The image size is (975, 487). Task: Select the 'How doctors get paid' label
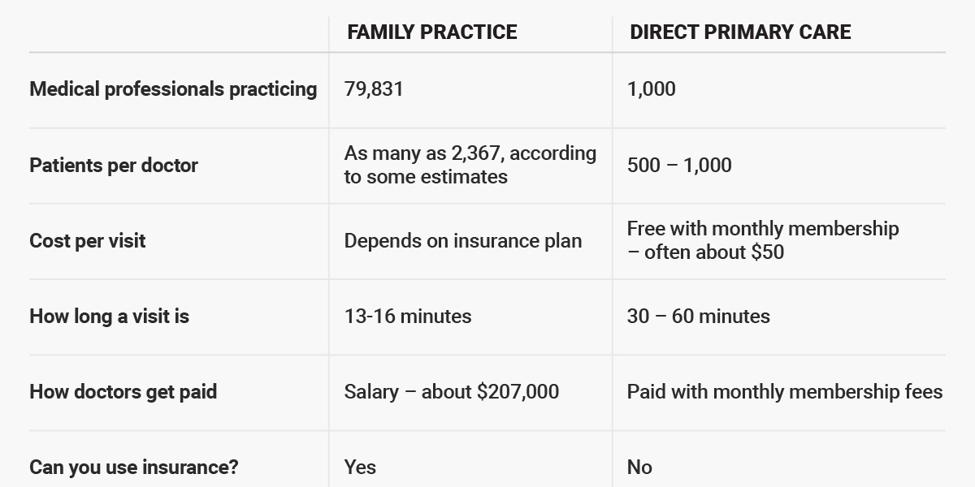tap(123, 392)
